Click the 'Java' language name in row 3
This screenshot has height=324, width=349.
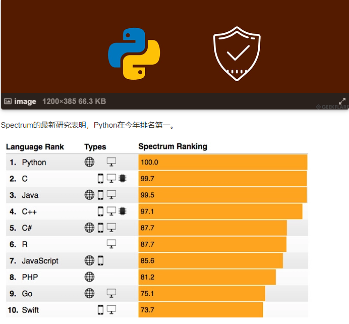coord(30,195)
